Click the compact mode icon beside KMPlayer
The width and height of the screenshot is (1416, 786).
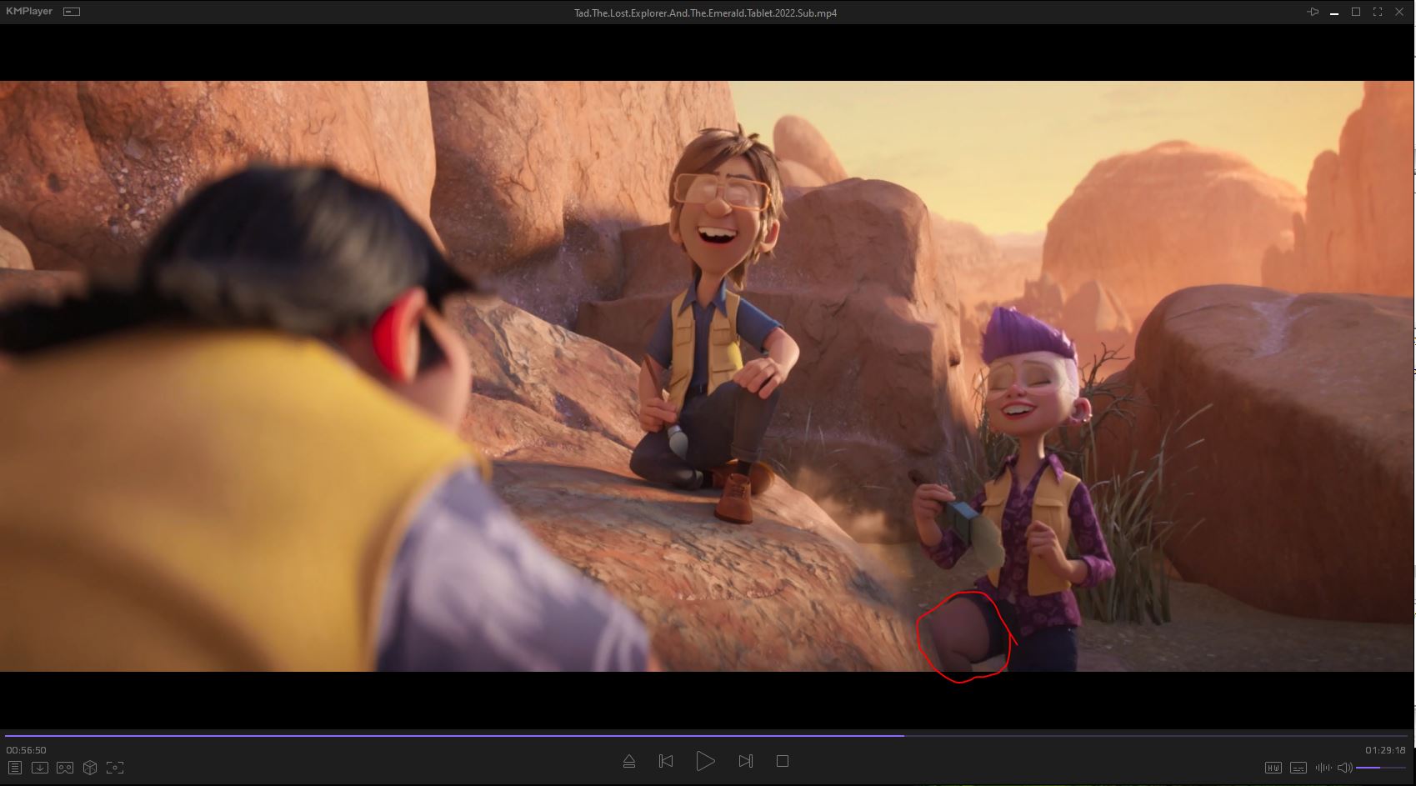coord(72,12)
